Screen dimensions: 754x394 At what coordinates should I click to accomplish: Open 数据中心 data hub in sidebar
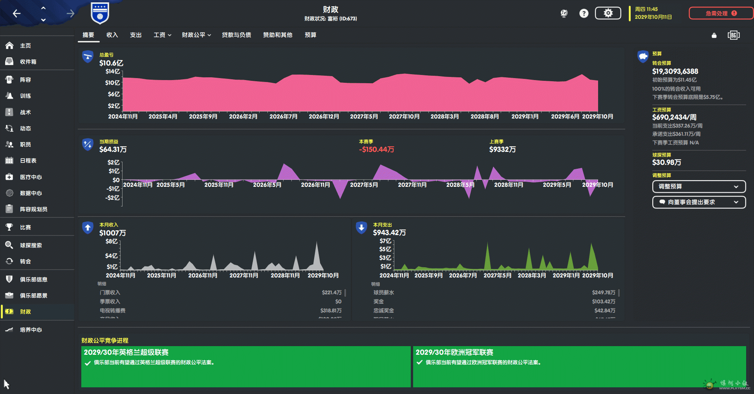pyautogui.click(x=37, y=193)
